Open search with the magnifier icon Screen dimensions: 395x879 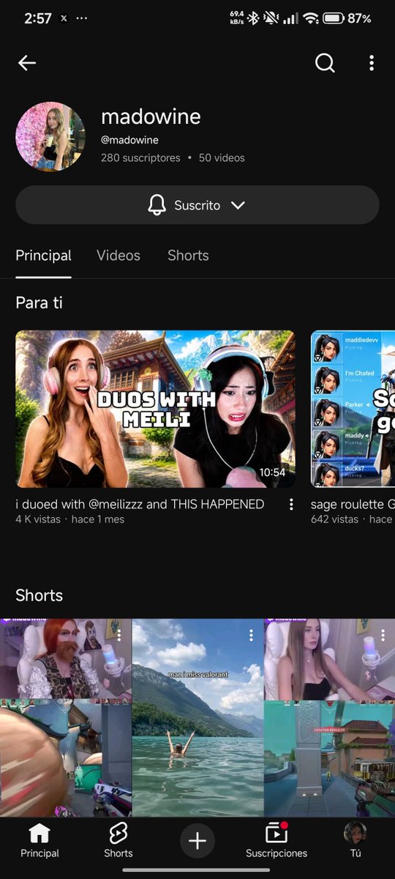(x=325, y=63)
